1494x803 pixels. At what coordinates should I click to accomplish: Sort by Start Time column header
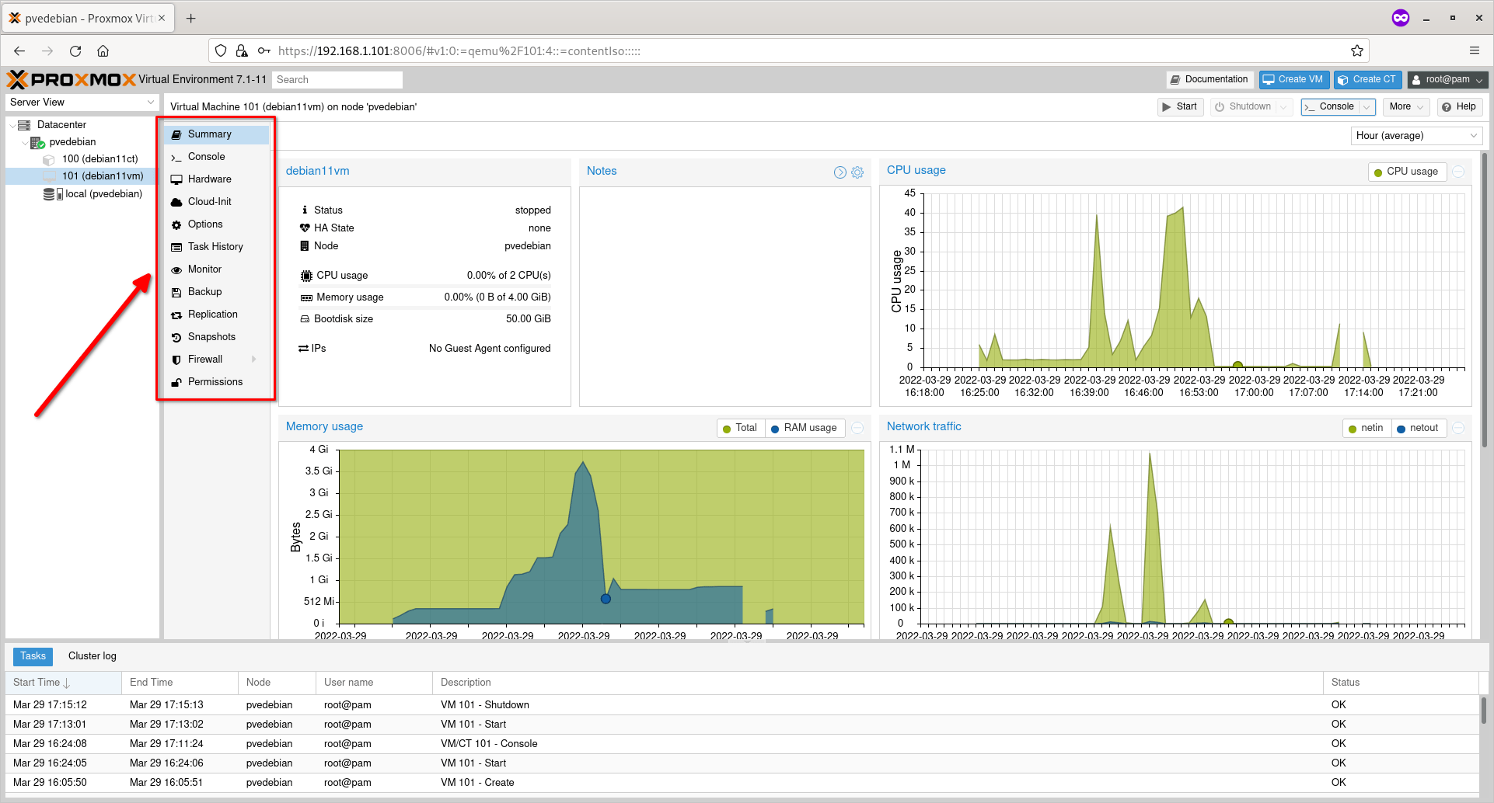coord(63,683)
